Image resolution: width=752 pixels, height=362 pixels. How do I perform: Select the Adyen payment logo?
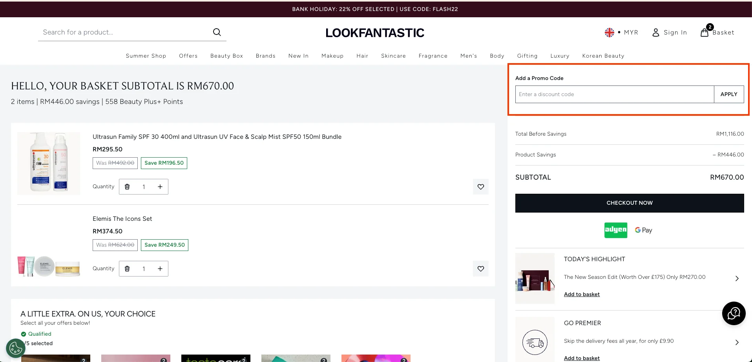(615, 230)
